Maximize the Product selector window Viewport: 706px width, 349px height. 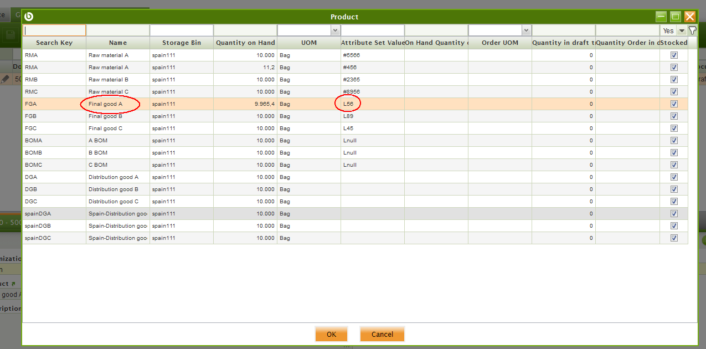(675, 17)
